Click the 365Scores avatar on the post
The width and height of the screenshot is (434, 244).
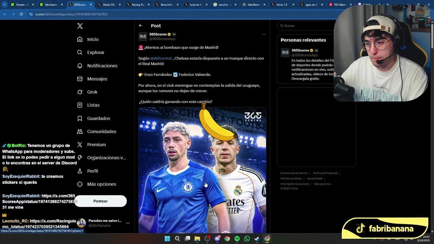click(x=143, y=37)
